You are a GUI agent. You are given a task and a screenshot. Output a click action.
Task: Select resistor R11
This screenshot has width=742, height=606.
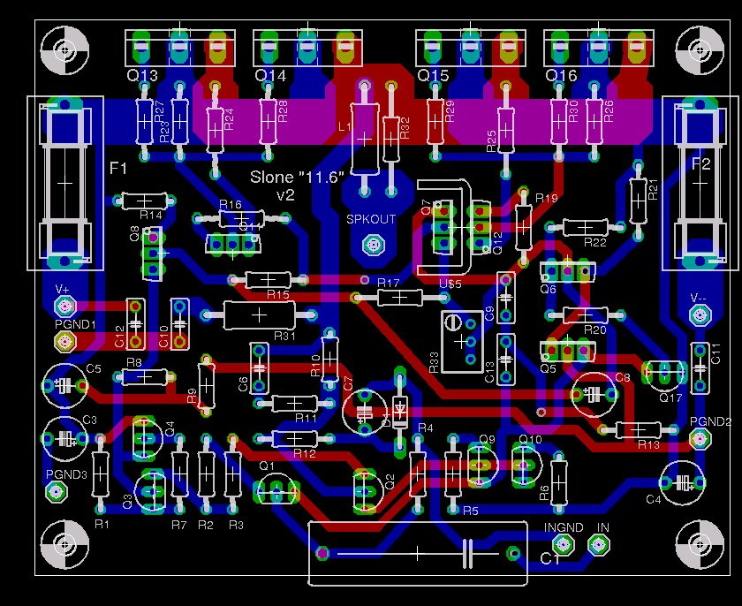point(294,404)
